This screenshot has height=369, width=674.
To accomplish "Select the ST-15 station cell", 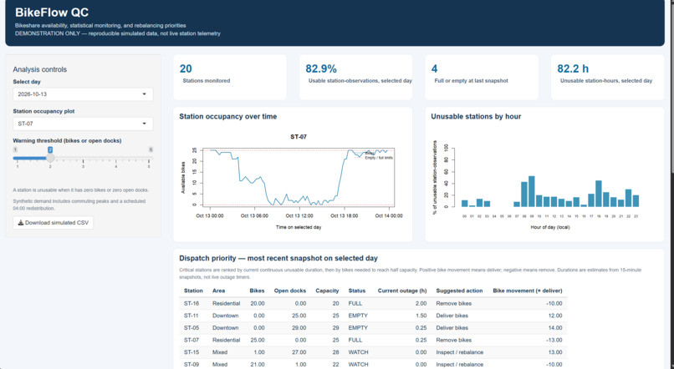I will point(191,352).
